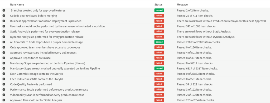Click the passed badge for Branches created rule
The width and height of the screenshot is (270, 103).
tap(159, 10)
